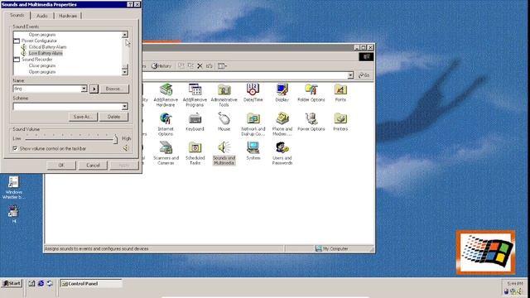Select the Sound Recorder event group
The image size is (530, 298).
coord(37,59)
